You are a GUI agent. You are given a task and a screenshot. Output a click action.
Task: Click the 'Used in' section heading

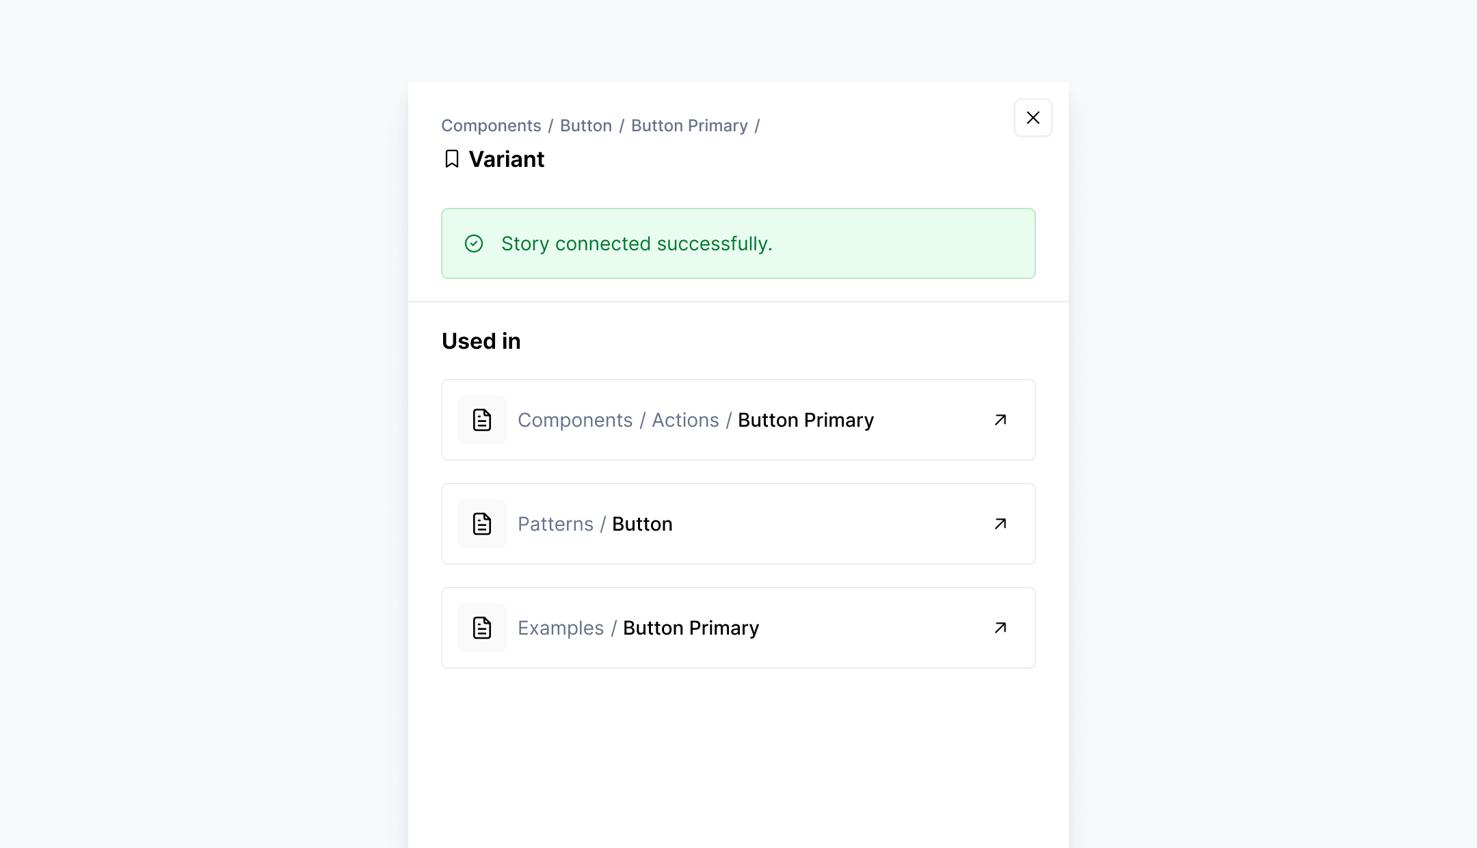click(x=481, y=341)
